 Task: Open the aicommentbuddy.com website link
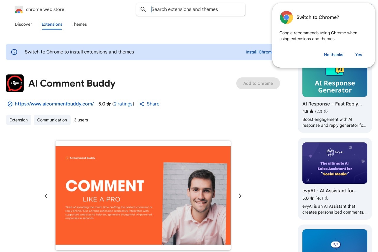pos(54,104)
